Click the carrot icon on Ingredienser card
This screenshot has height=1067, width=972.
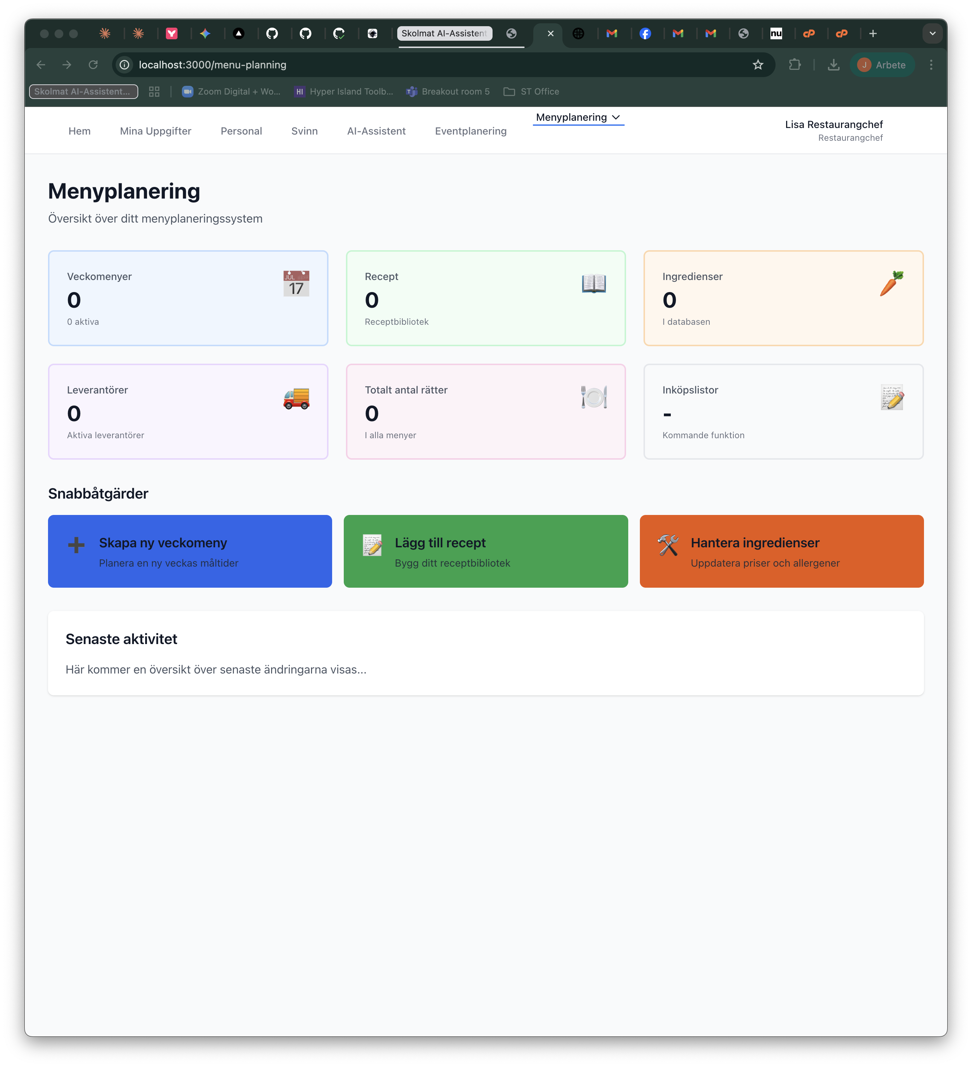[892, 284]
